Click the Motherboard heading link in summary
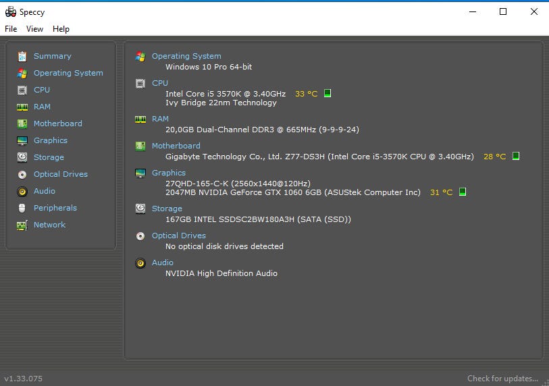 coord(176,146)
